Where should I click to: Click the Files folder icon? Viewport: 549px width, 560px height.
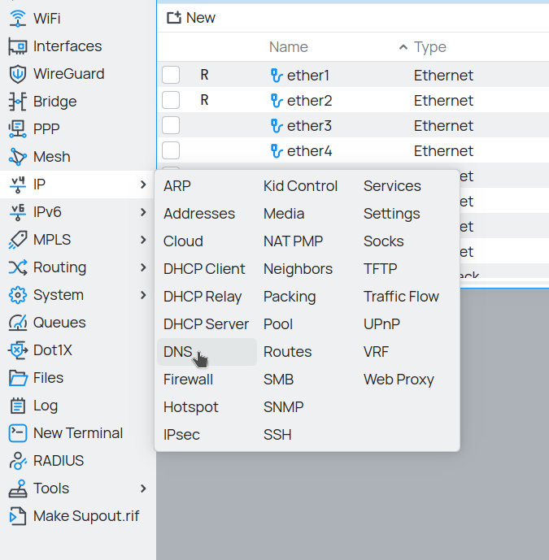[18, 378]
